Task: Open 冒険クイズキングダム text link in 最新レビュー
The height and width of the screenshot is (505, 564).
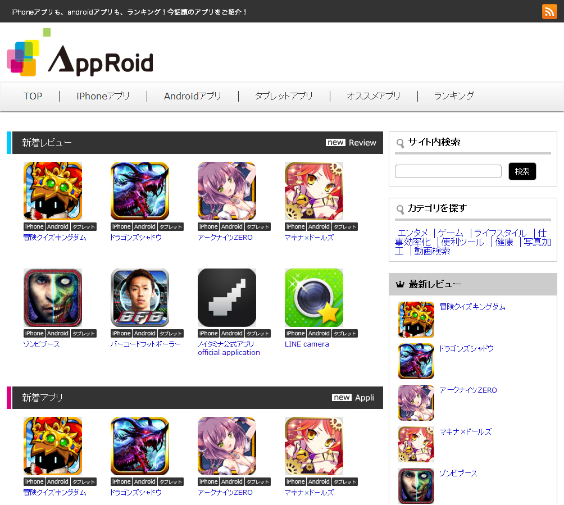Action: click(472, 307)
